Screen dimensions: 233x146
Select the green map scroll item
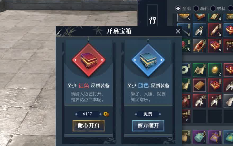[x=199, y=70]
